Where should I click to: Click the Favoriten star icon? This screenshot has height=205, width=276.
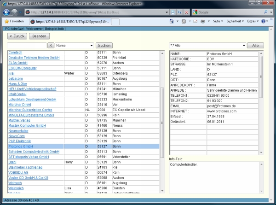point(7,21)
